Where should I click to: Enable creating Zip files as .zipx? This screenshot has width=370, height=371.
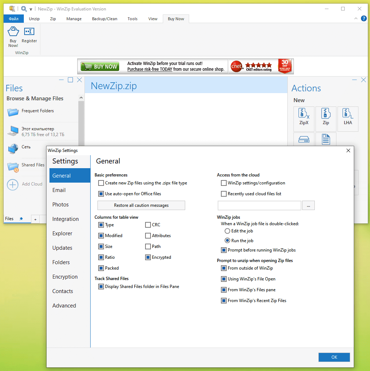click(x=101, y=183)
